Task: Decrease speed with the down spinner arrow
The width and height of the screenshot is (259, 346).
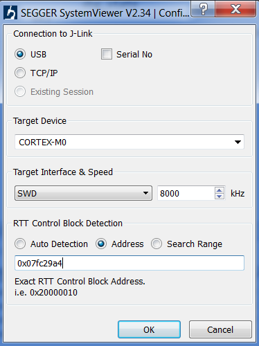Action: point(220,197)
